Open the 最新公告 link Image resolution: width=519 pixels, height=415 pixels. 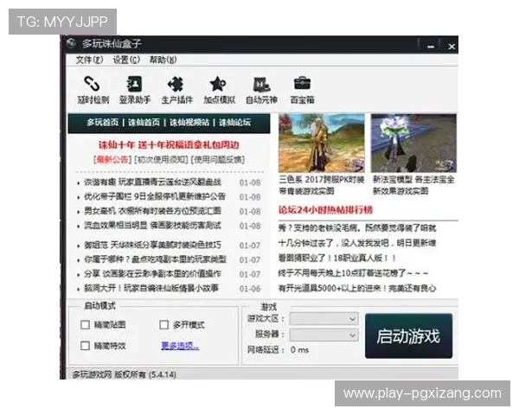coord(112,160)
